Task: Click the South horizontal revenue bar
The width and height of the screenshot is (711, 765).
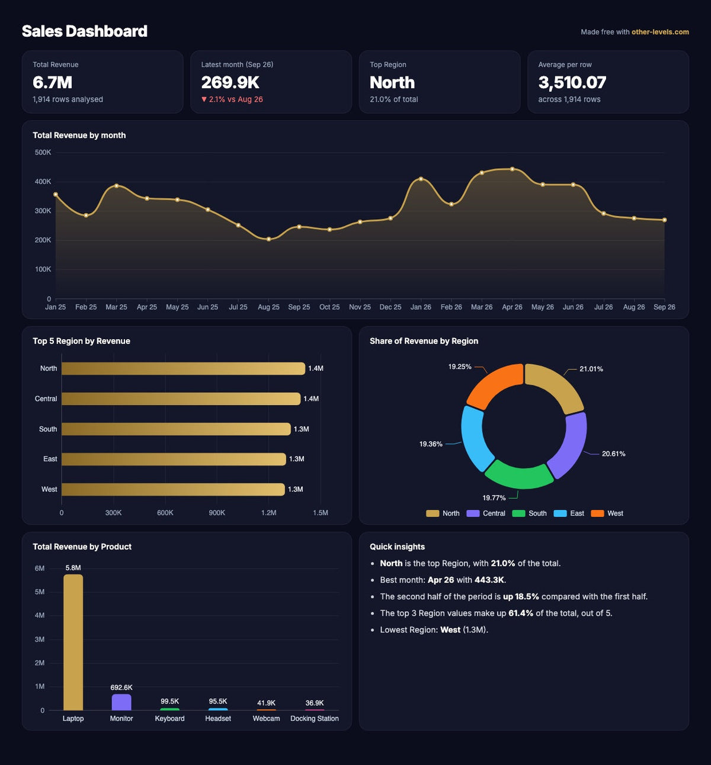Action: click(x=176, y=429)
